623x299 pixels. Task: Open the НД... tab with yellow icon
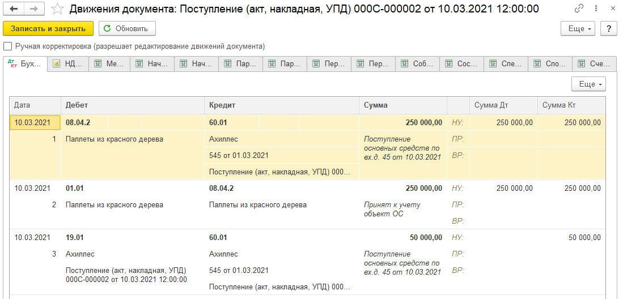point(68,64)
